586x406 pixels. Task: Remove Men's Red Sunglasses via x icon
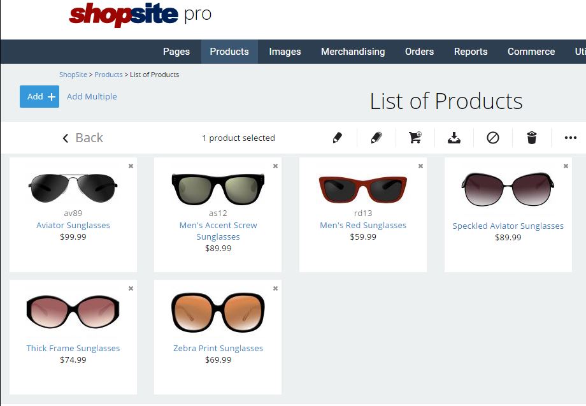(x=420, y=166)
